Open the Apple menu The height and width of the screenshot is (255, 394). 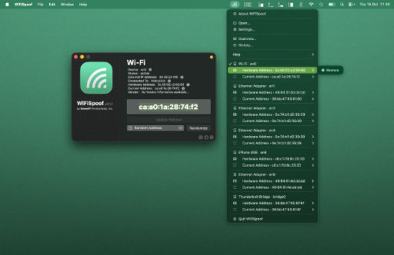[7, 4]
